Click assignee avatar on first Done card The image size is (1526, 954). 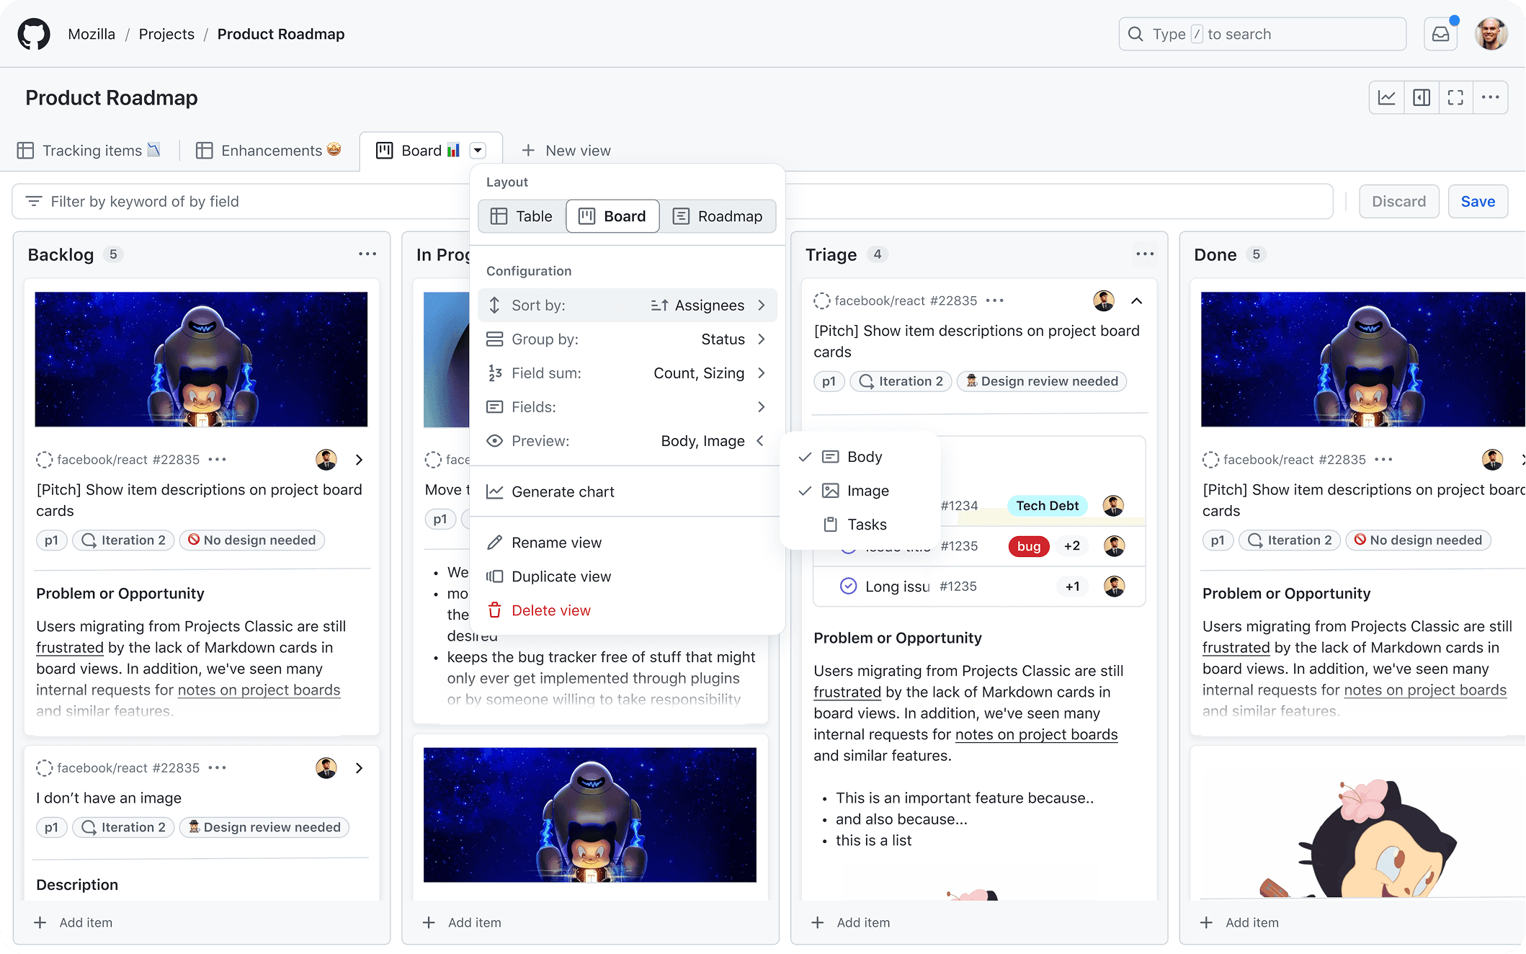tap(1493, 460)
